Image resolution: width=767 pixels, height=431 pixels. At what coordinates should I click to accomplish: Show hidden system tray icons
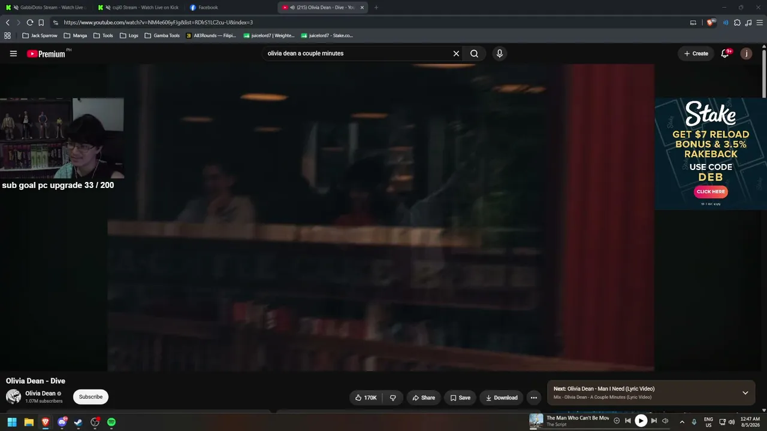point(682,422)
